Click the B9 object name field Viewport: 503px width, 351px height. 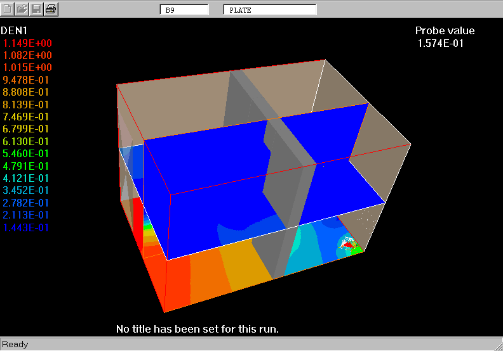(x=184, y=10)
